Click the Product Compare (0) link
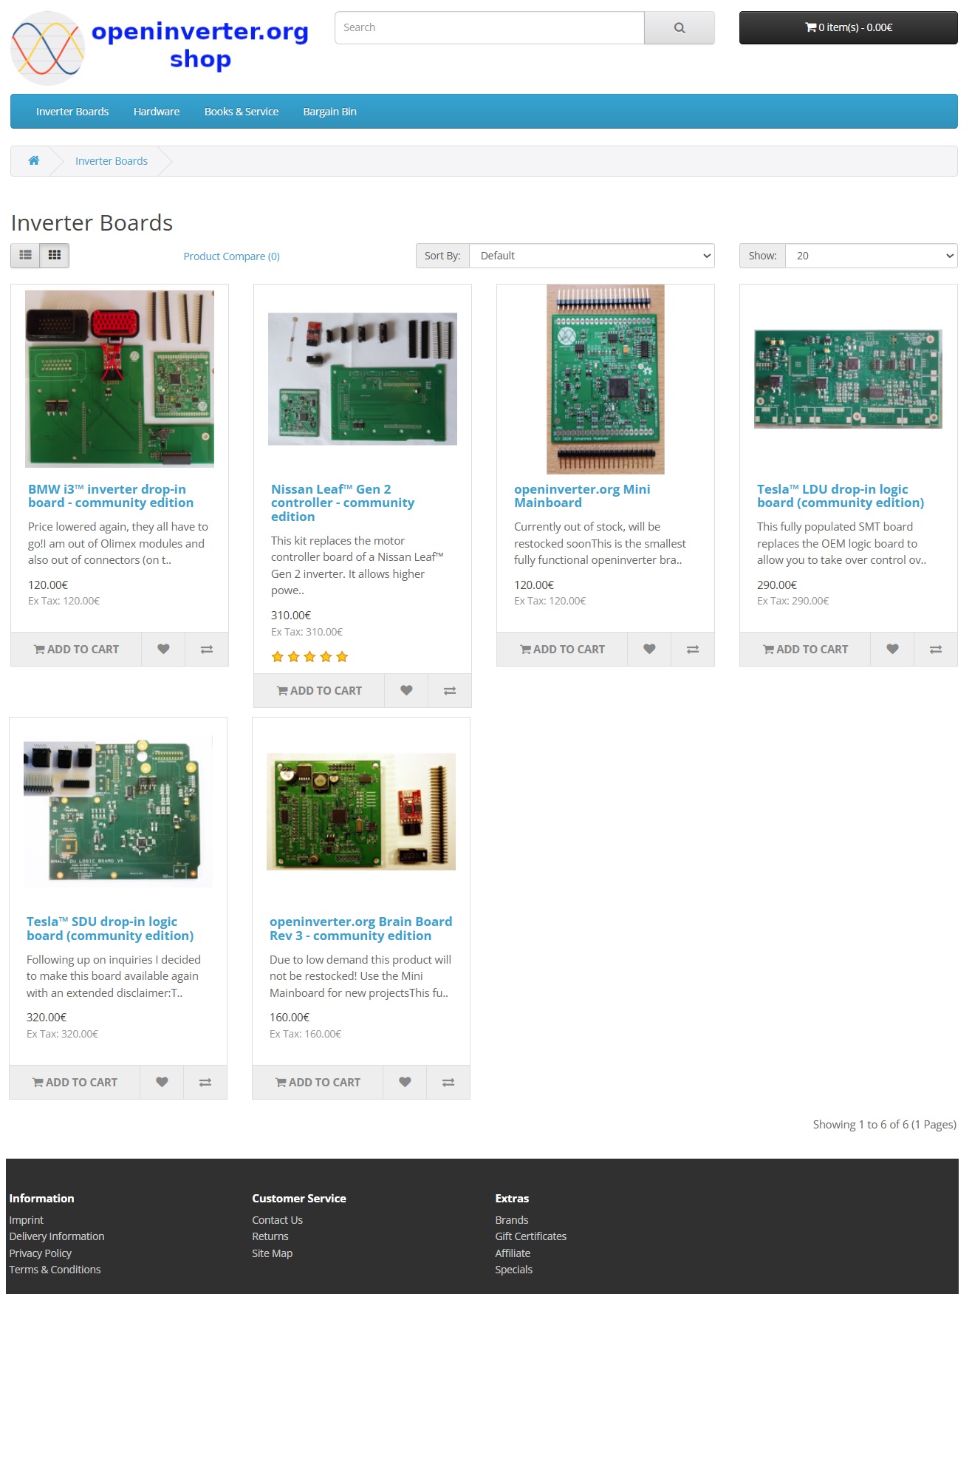 231,256
